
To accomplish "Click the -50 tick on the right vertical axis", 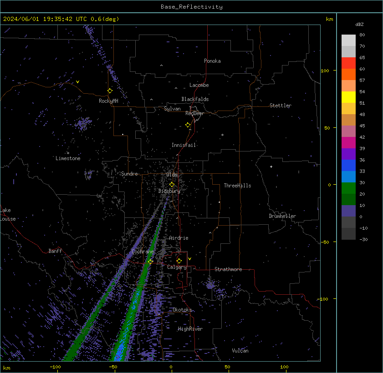I will point(325,242).
